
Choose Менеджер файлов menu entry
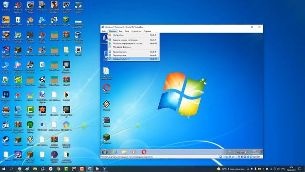133,47
